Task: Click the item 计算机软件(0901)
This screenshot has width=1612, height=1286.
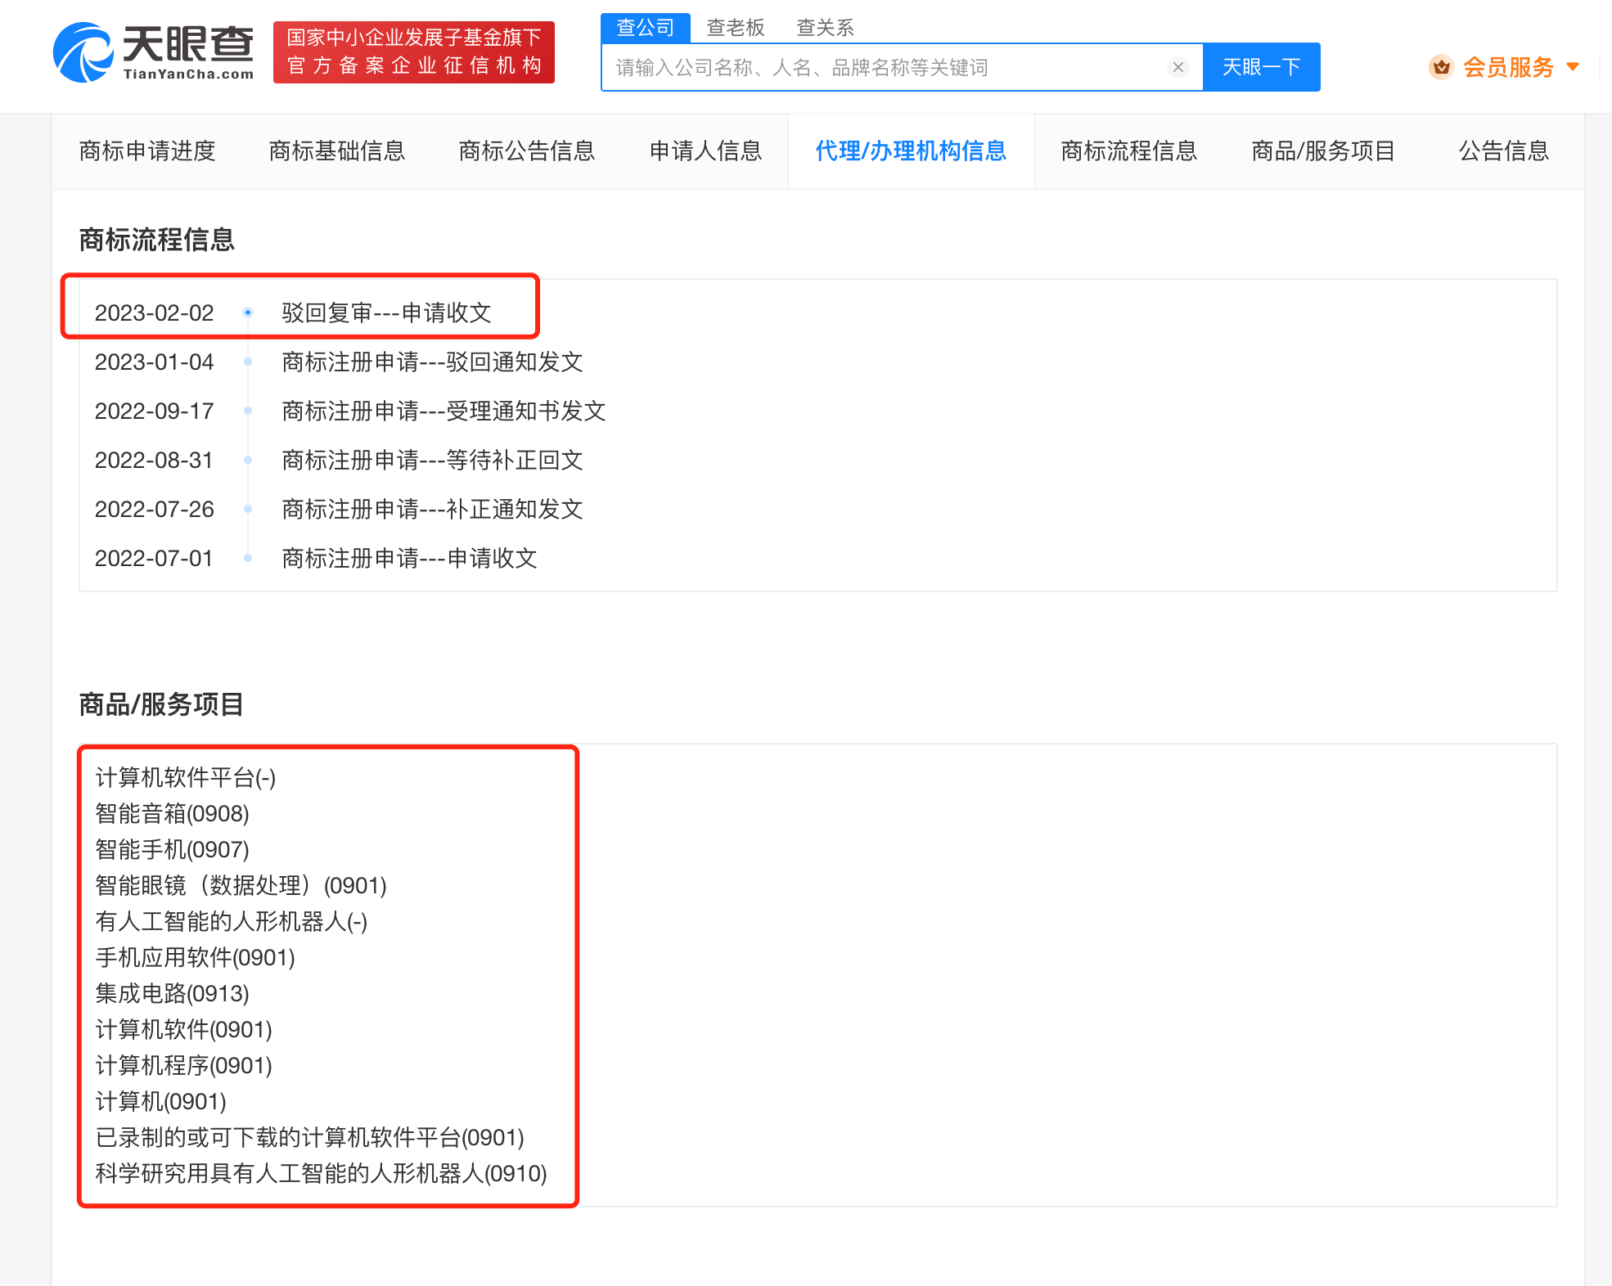Action: pyautogui.click(x=184, y=1029)
